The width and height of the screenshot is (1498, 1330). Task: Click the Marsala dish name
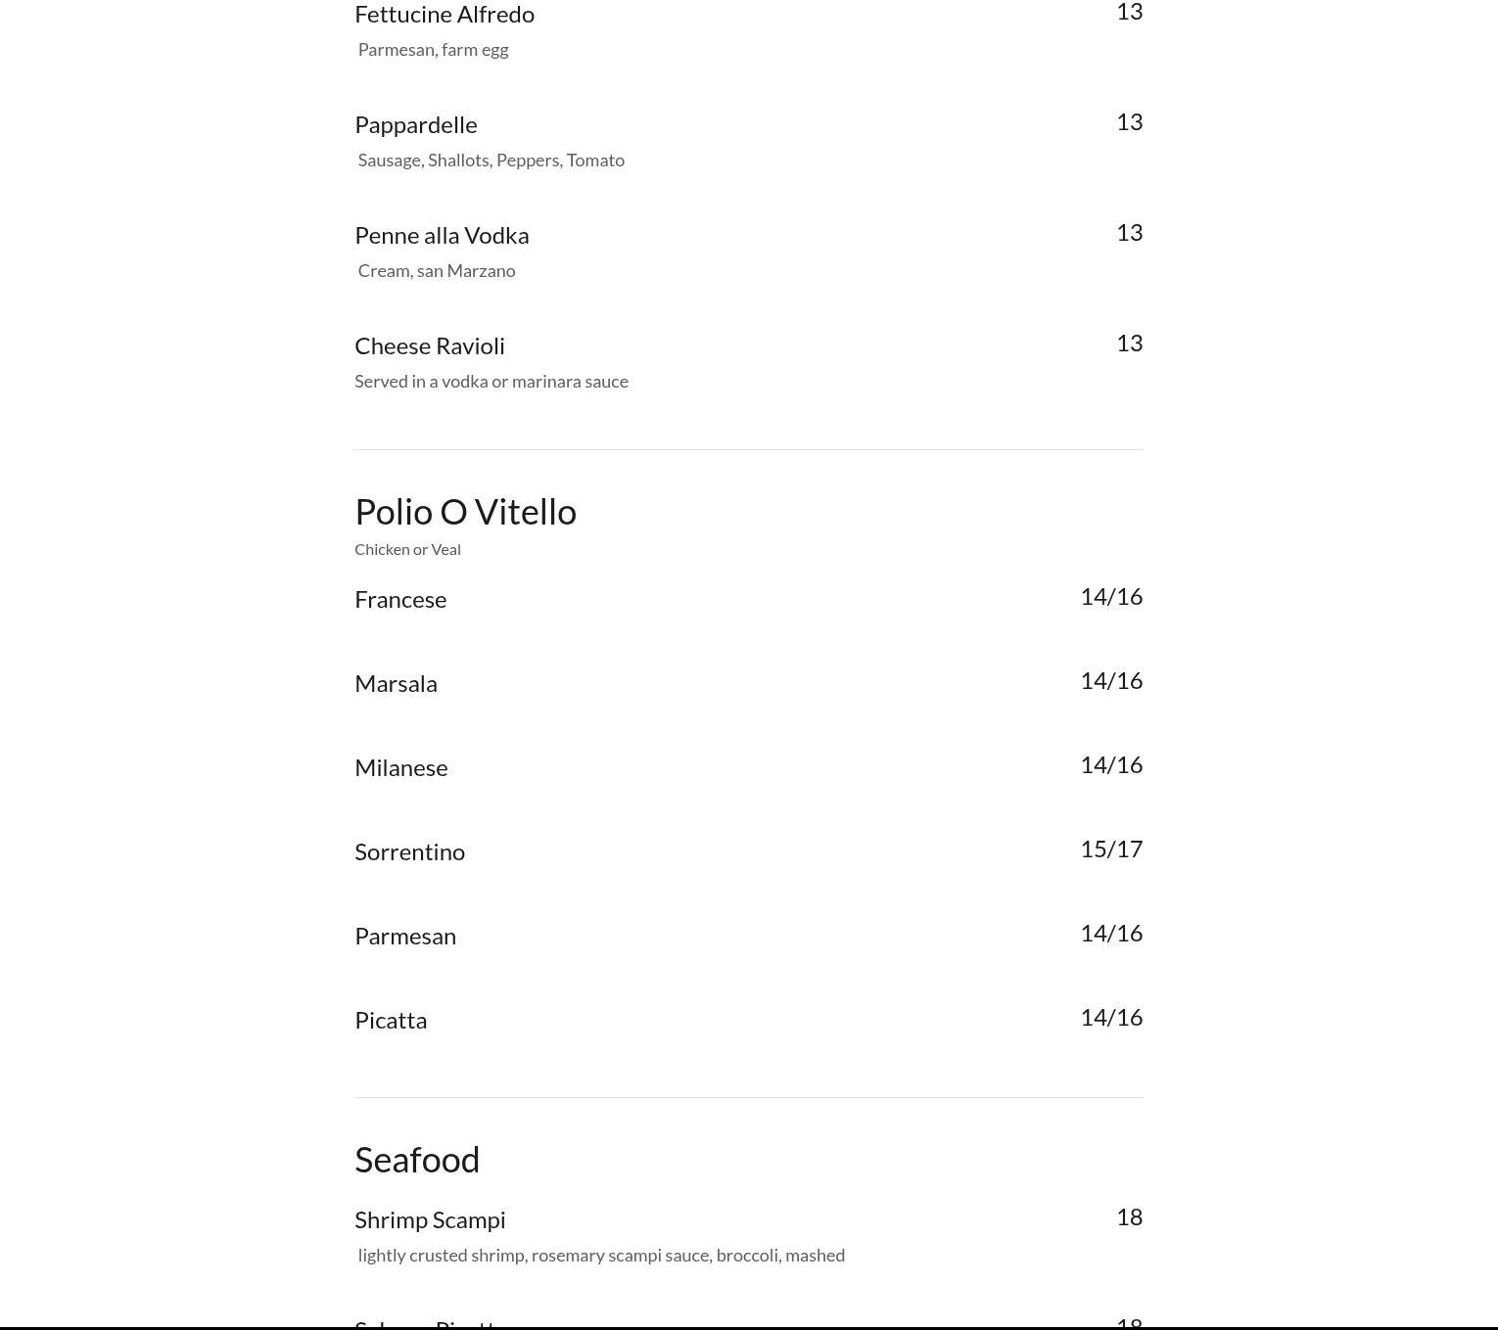pyautogui.click(x=396, y=684)
